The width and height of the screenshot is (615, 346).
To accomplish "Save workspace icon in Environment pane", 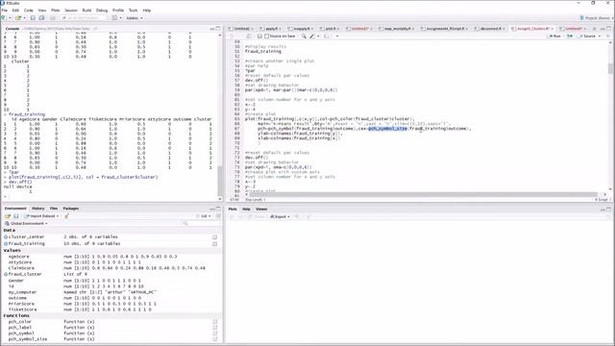I will pyautogui.click(x=16, y=216).
